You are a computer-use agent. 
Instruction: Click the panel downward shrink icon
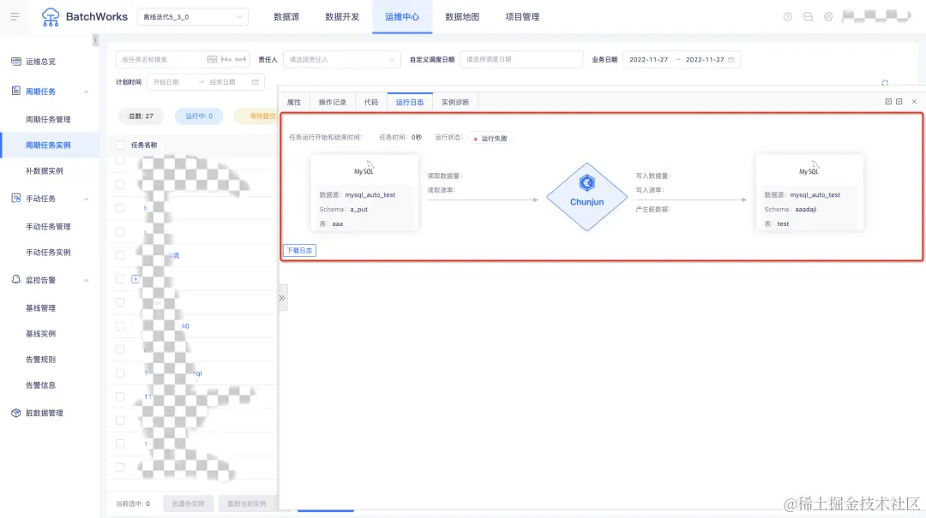[899, 102]
